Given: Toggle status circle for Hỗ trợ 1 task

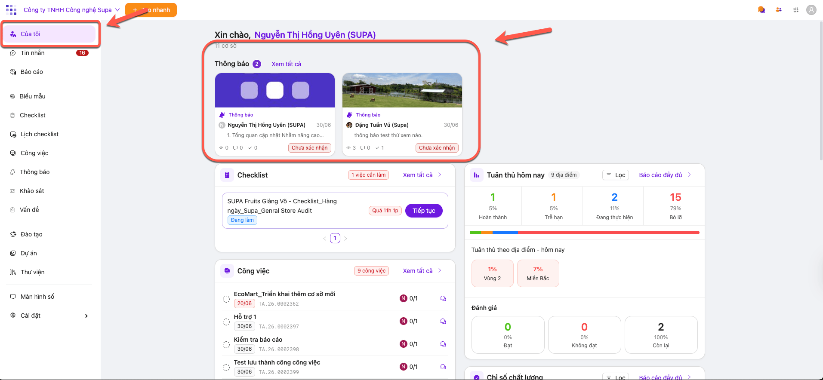Looking at the screenshot, I should (x=226, y=322).
